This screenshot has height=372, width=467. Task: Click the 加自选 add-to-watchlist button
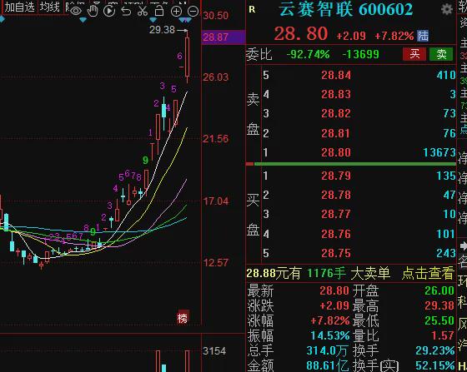coord(19,7)
